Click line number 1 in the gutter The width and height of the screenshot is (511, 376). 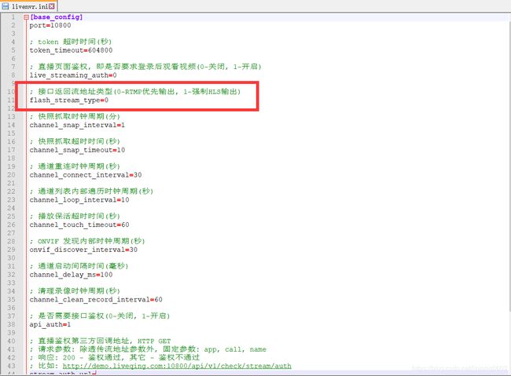(x=13, y=17)
